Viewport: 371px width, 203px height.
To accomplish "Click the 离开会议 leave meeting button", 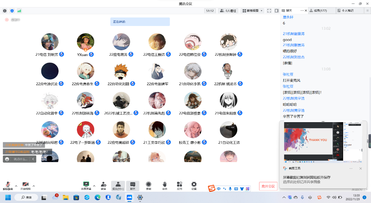I will (x=268, y=186).
